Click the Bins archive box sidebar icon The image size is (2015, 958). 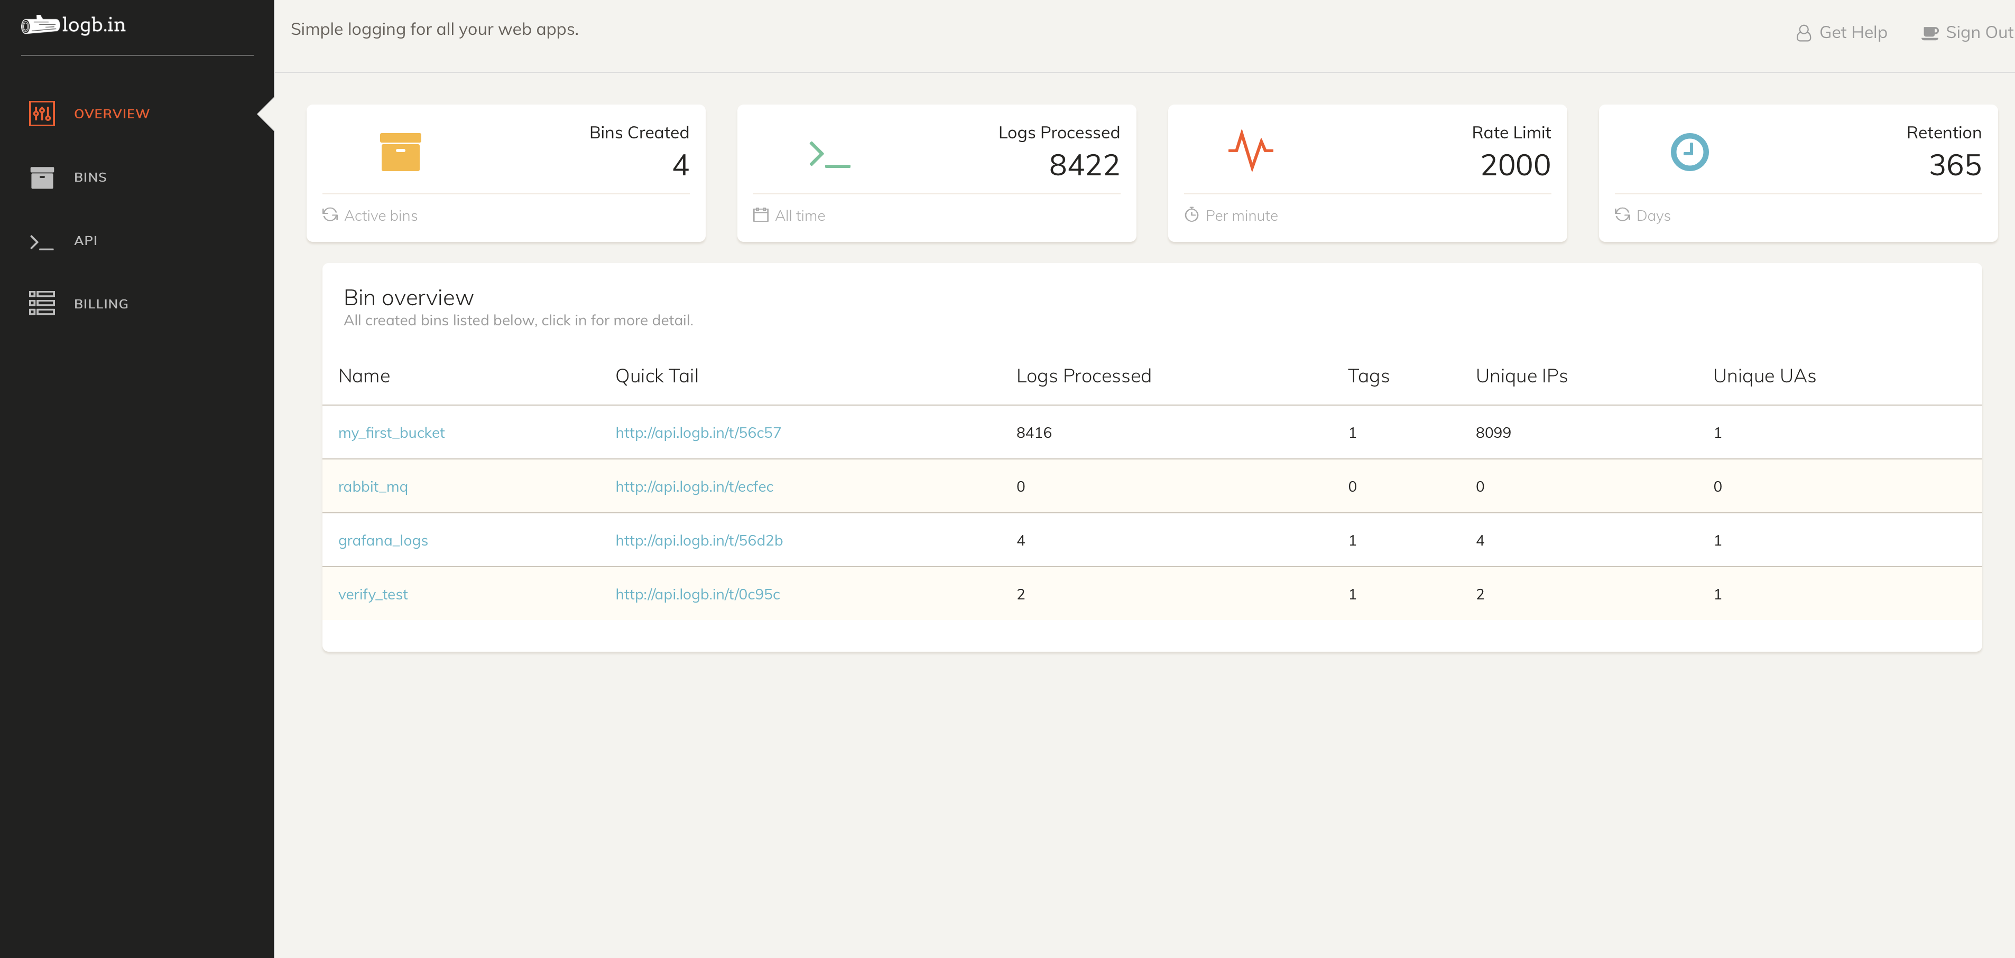point(41,177)
